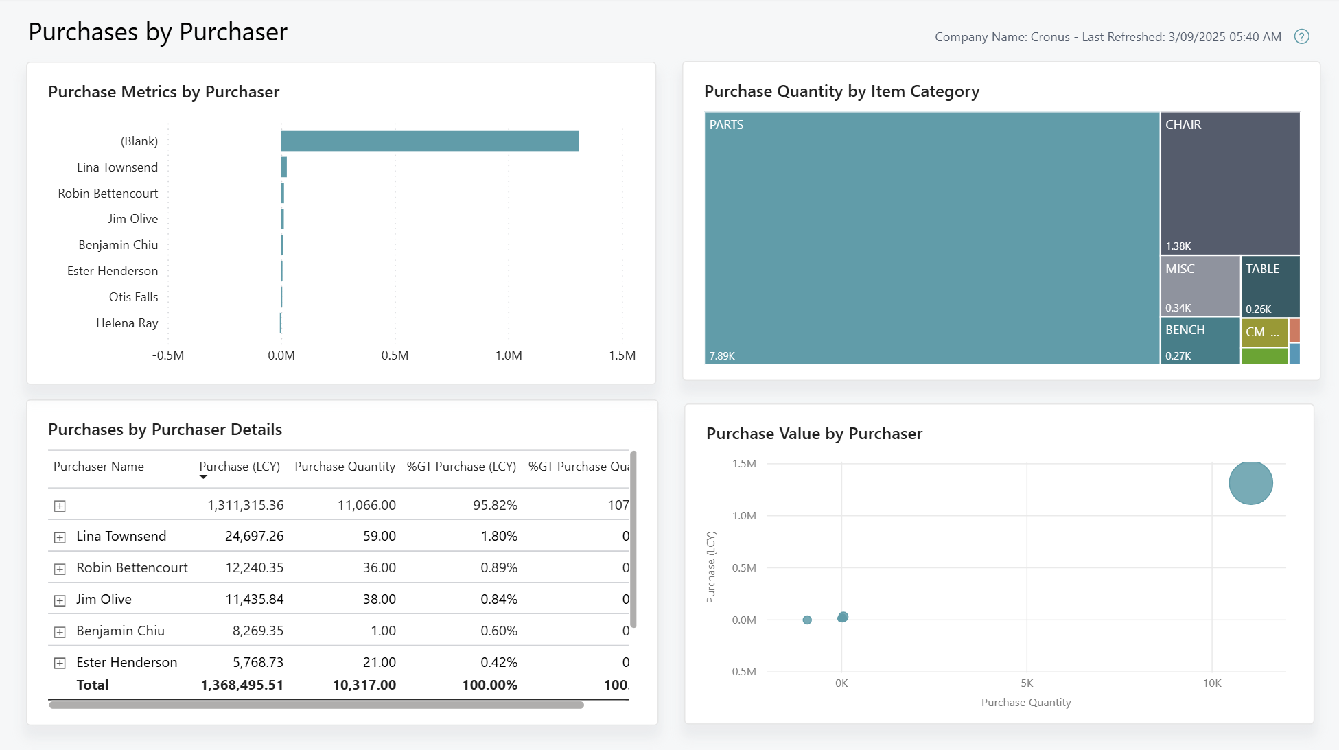This screenshot has height=750, width=1339.
Task: Expand the Jim Olive row
Action: (60, 600)
